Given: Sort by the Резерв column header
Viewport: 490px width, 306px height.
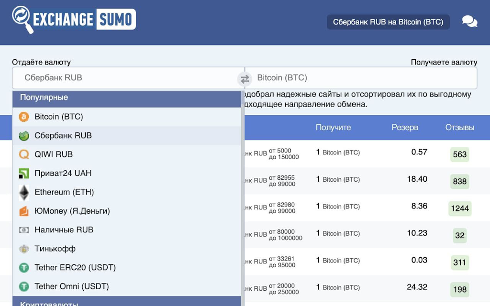Looking at the screenshot, I should click(x=405, y=127).
